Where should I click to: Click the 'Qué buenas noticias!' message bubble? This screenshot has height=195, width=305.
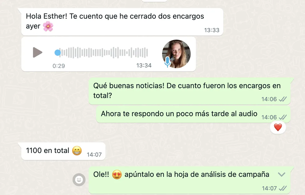pyautogui.click(x=189, y=91)
